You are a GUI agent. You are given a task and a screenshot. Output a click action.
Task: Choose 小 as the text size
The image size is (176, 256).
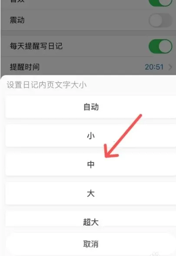pyautogui.click(x=91, y=135)
